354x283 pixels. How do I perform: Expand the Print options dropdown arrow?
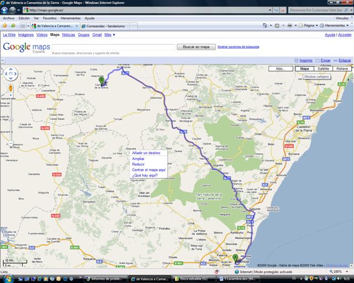pos(295,25)
